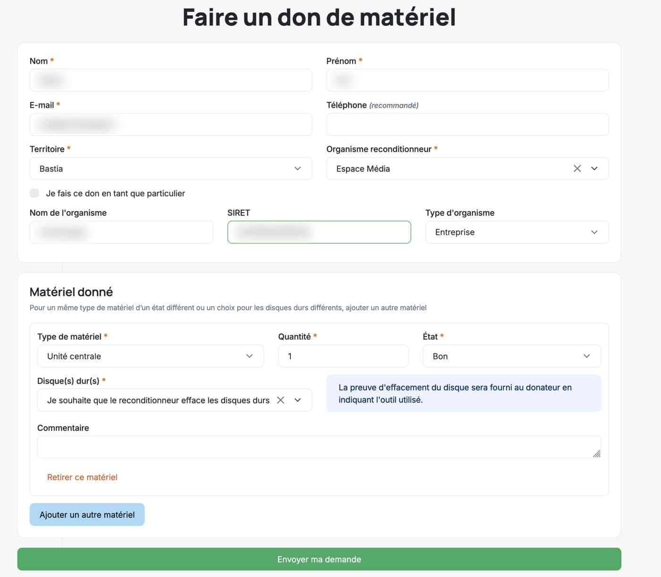
Task: Click 'Ajouter un autre matériel' button
Action: [x=87, y=515]
